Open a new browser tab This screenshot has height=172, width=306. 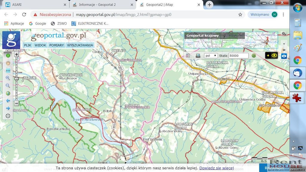[x=209, y=5]
